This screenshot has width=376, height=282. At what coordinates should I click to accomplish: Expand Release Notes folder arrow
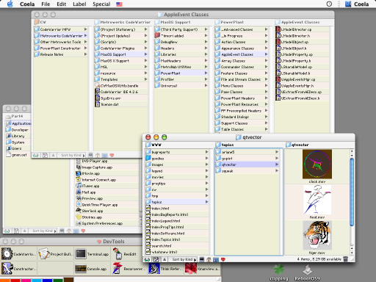pyautogui.click(x=86, y=54)
